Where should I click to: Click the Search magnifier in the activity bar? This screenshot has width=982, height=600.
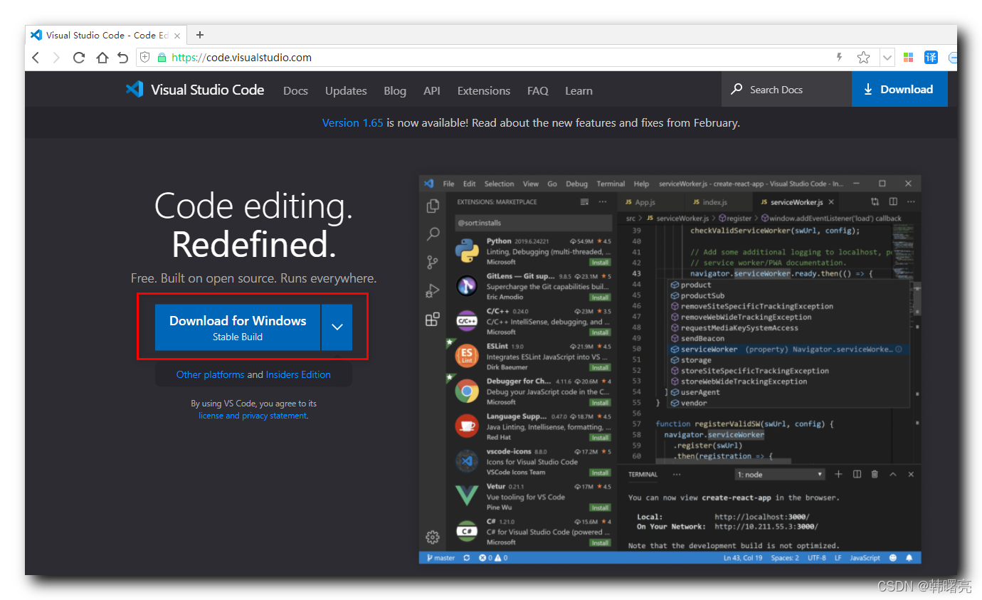click(x=433, y=234)
